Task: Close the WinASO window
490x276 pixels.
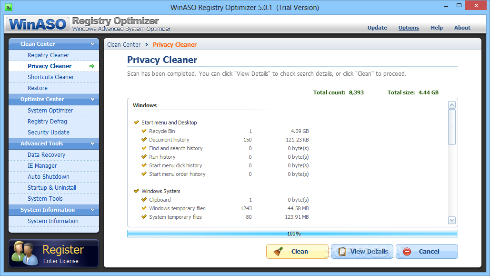Action: point(476,5)
